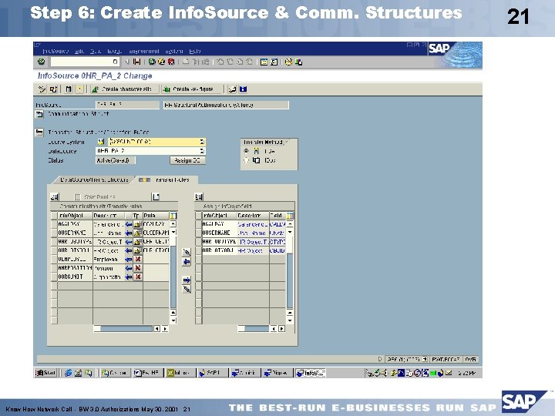
Task: Click the Status field showing Active(Saved)
Action: [116, 160]
